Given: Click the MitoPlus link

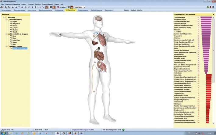Looking at the screenshot, I should pos(140,10).
